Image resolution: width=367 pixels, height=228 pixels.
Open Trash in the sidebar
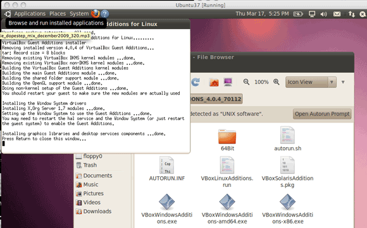click(x=87, y=165)
